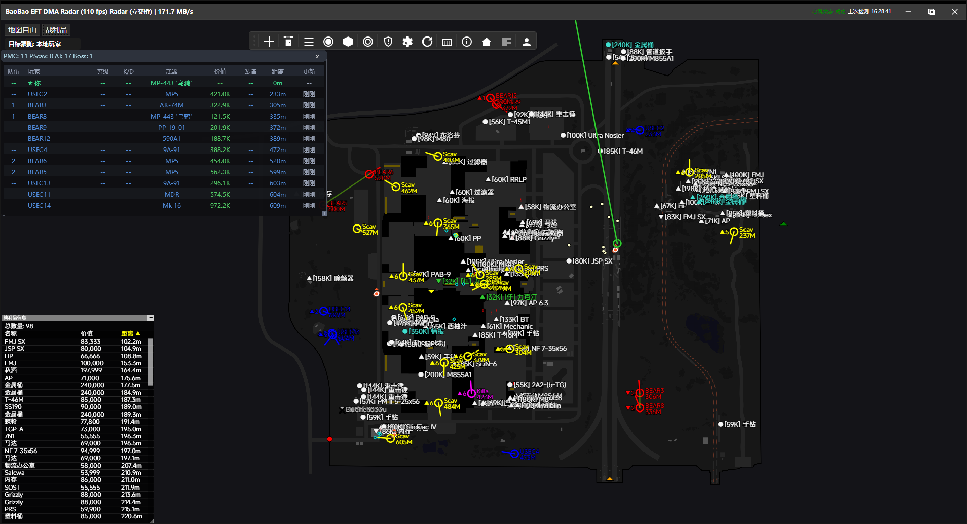
Task: Select the BEAR12 player row
Action: click(x=163, y=139)
